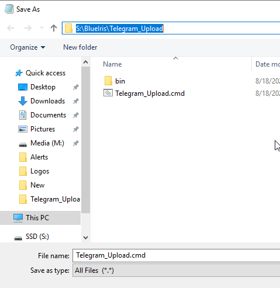Open the Alerts folder in sidebar
This screenshot has height=288, width=280.
coord(39,157)
